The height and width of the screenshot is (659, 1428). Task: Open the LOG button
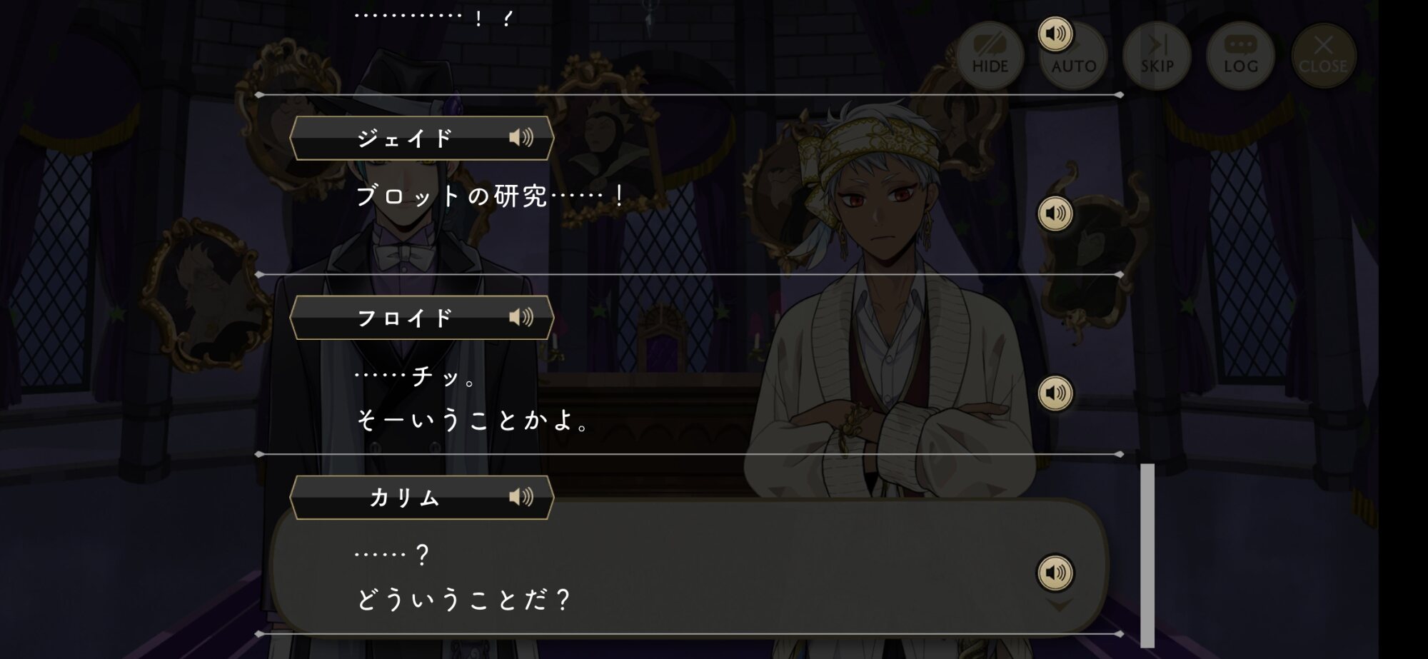pyautogui.click(x=1241, y=56)
